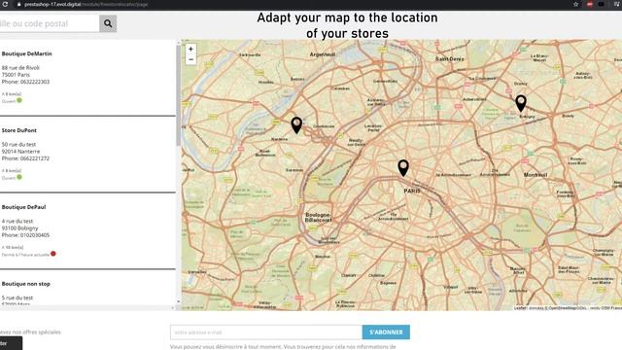Click the store list vertical scrollbar
The height and width of the screenshot is (350, 622).
pyautogui.click(x=178, y=95)
